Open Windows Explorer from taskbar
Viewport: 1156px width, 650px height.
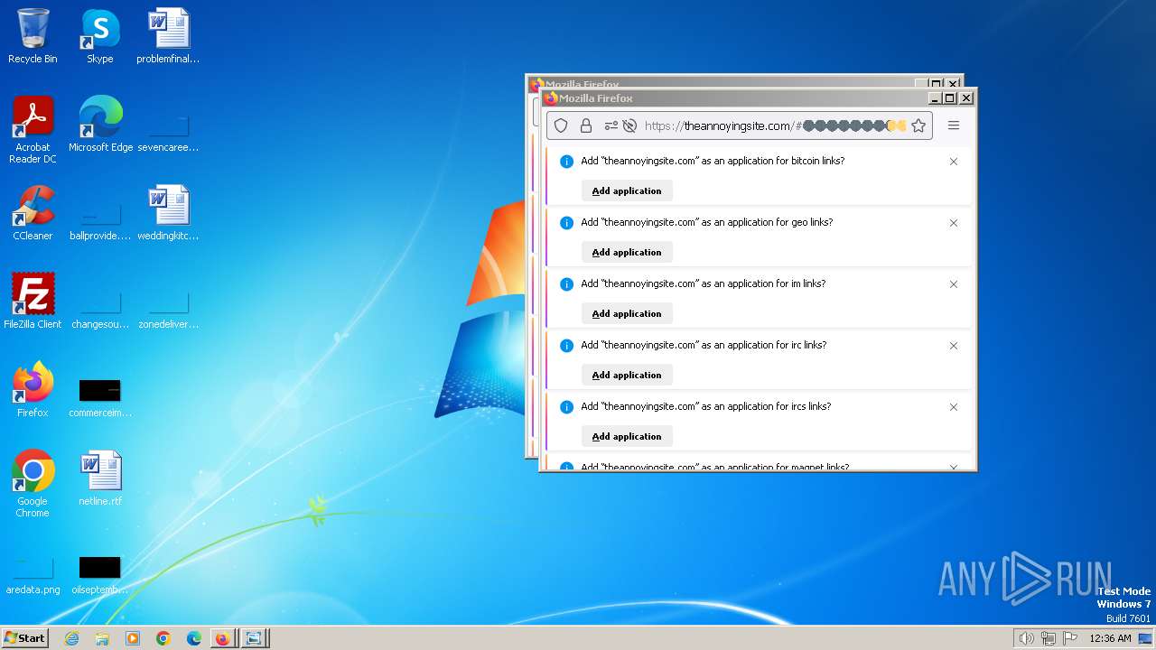pyautogui.click(x=102, y=638)
